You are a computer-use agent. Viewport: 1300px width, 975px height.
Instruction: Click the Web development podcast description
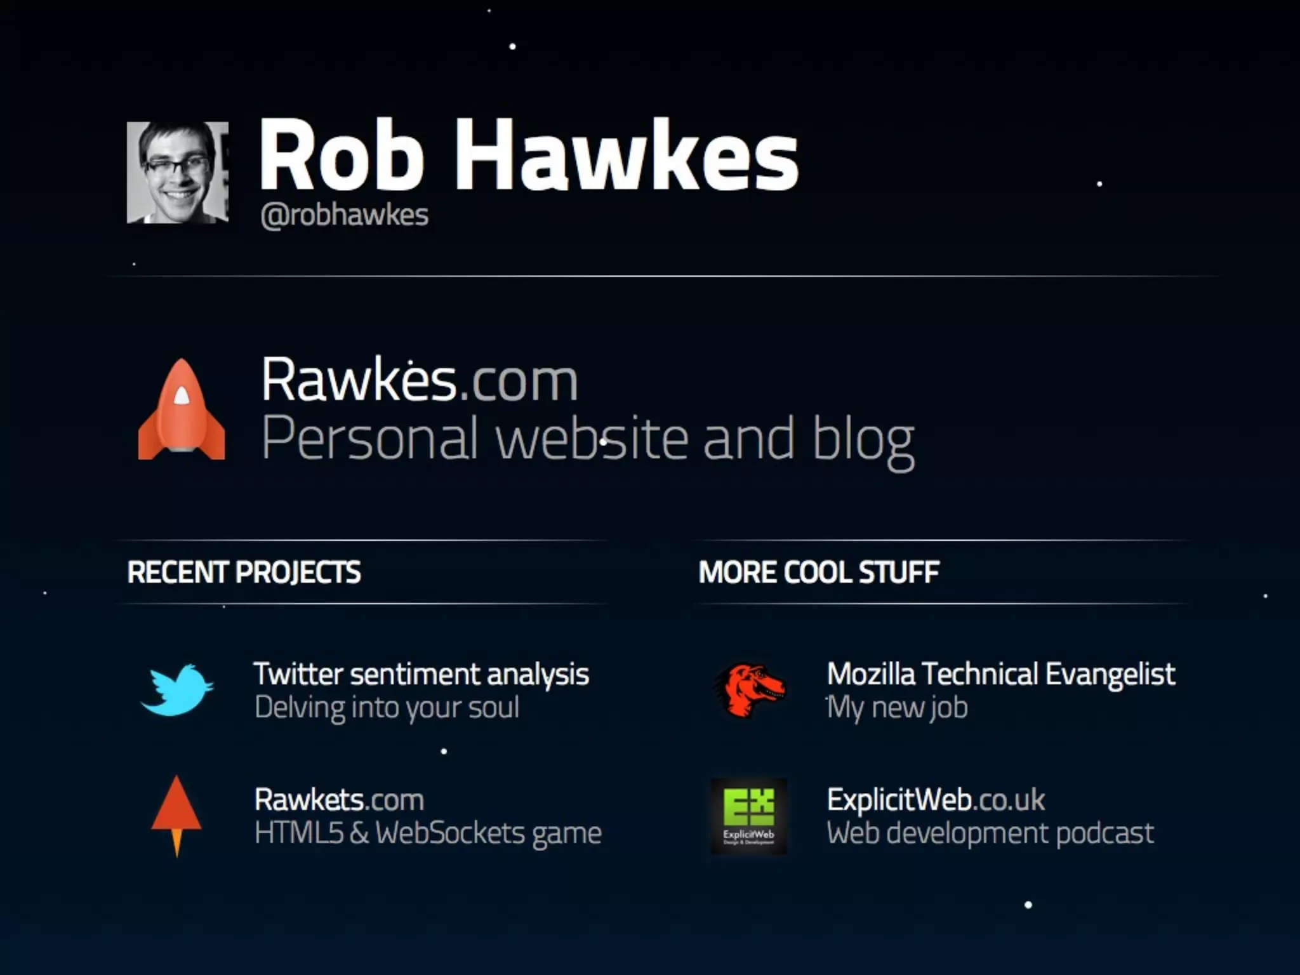pyautogui.click(x=990, y=833)
